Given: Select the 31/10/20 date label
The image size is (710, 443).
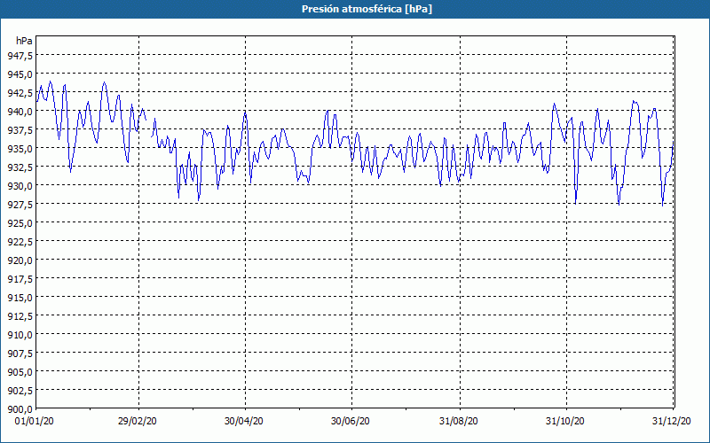Looking at the screenshot, I should [564, 422].
